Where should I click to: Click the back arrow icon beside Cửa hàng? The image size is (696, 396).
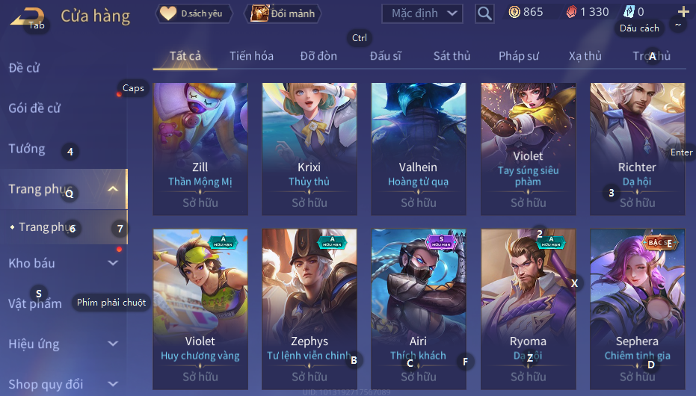(27, 17)
